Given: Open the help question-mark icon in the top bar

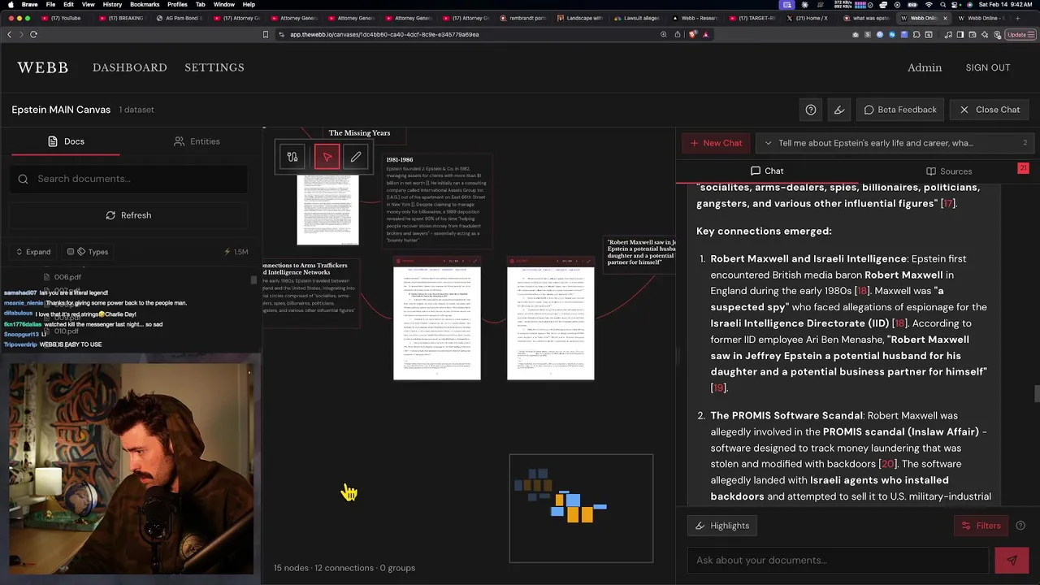Looking at the screenshot, I should tap(810, 110).
